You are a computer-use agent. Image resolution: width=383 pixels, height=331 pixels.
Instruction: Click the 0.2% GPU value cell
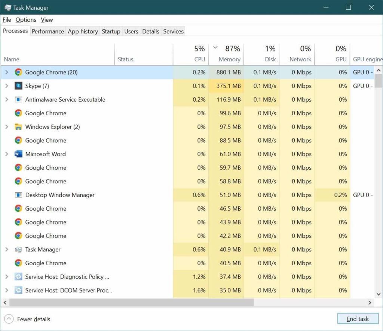[x=332, y=195]
